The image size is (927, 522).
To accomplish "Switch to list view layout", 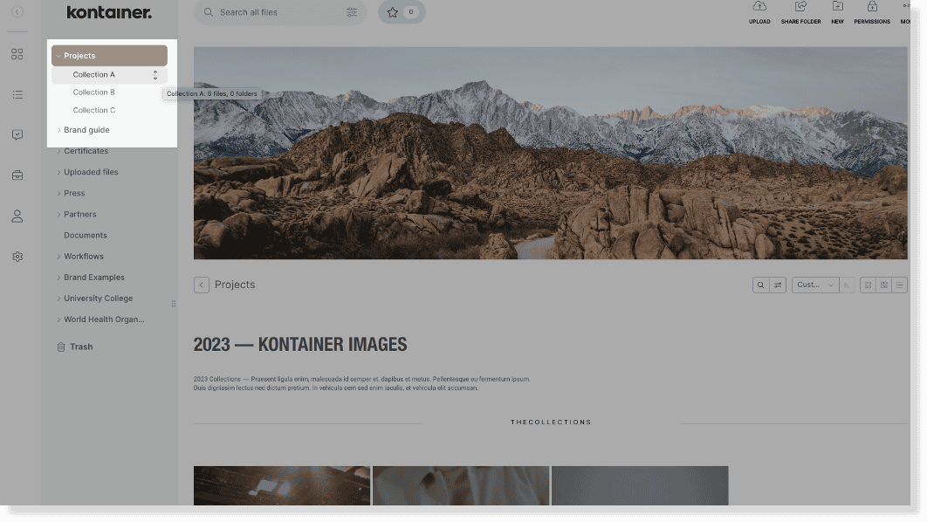I will 900,285.
